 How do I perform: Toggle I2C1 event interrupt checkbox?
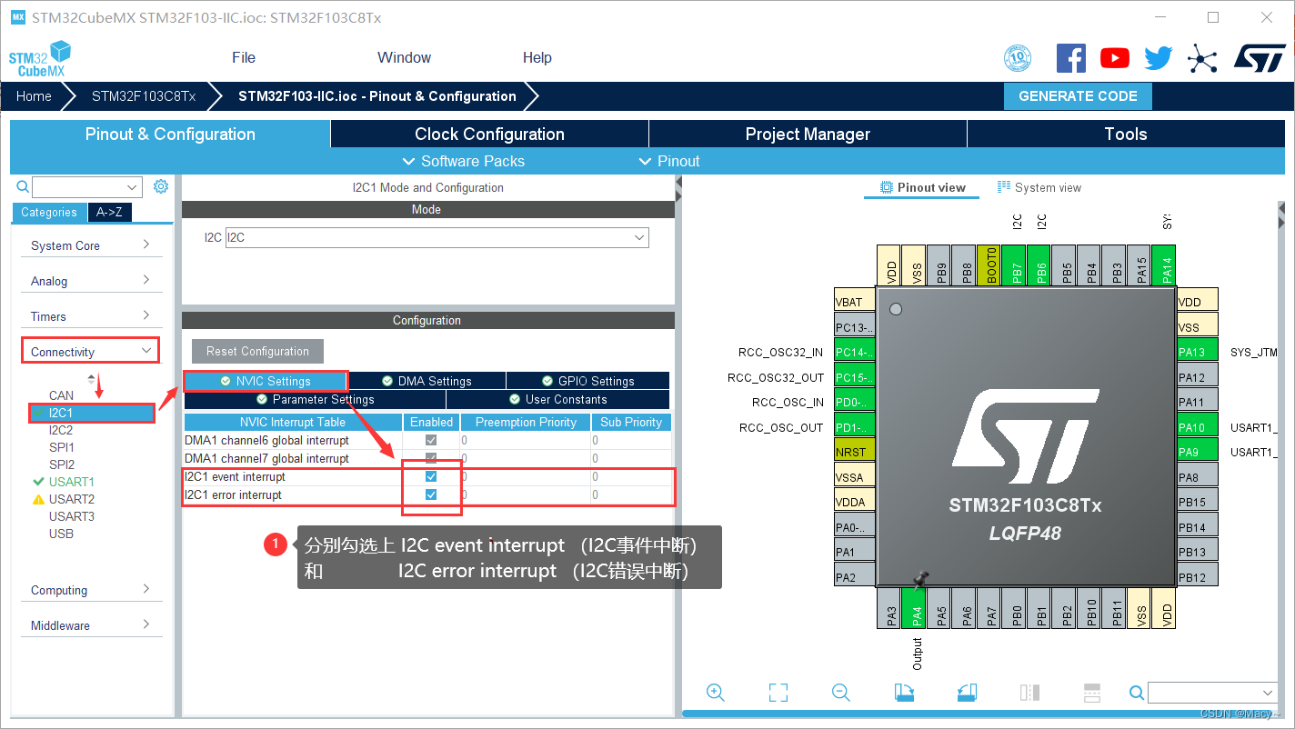coord(431,476)
